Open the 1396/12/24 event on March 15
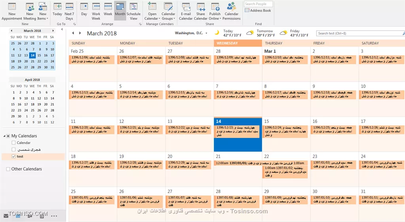Viewport: 405px width, 222px height. pos(285,131)
